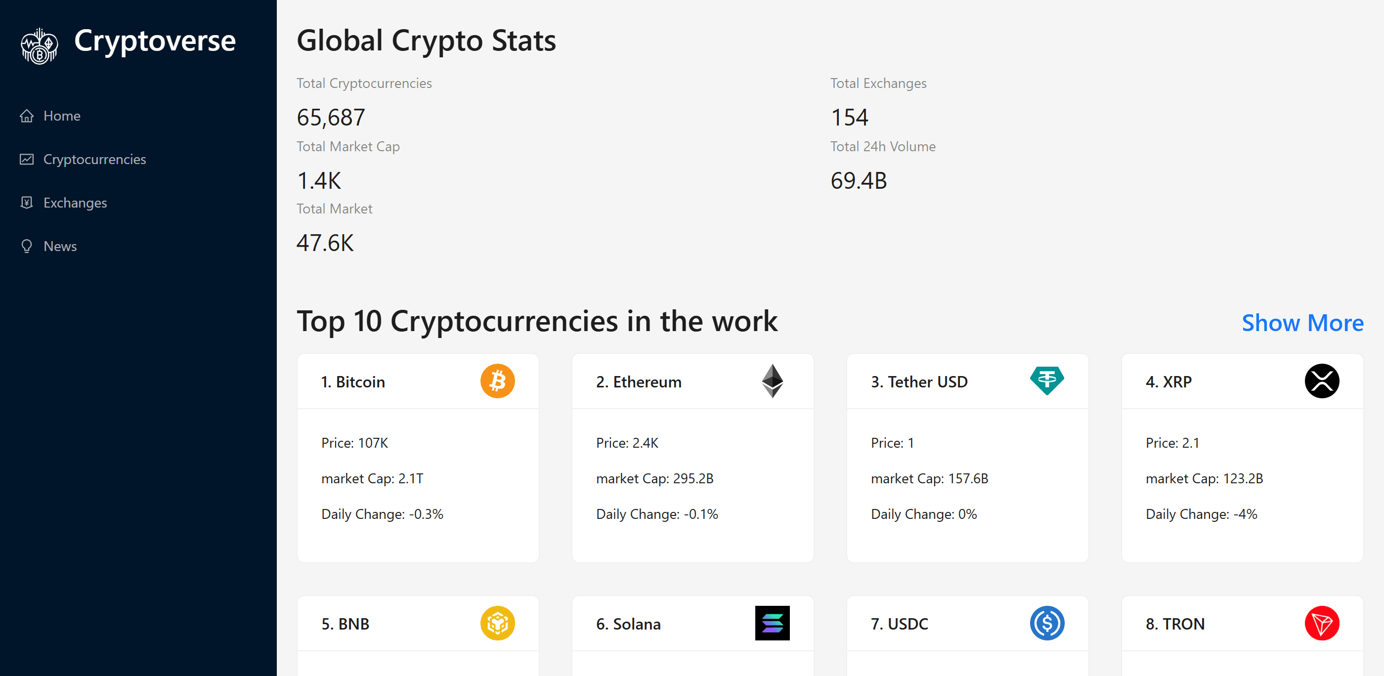Click the red TRON logo icon
This screenshot has height=676, width=1384.
pyautogui.click(x=1322, y=623)
